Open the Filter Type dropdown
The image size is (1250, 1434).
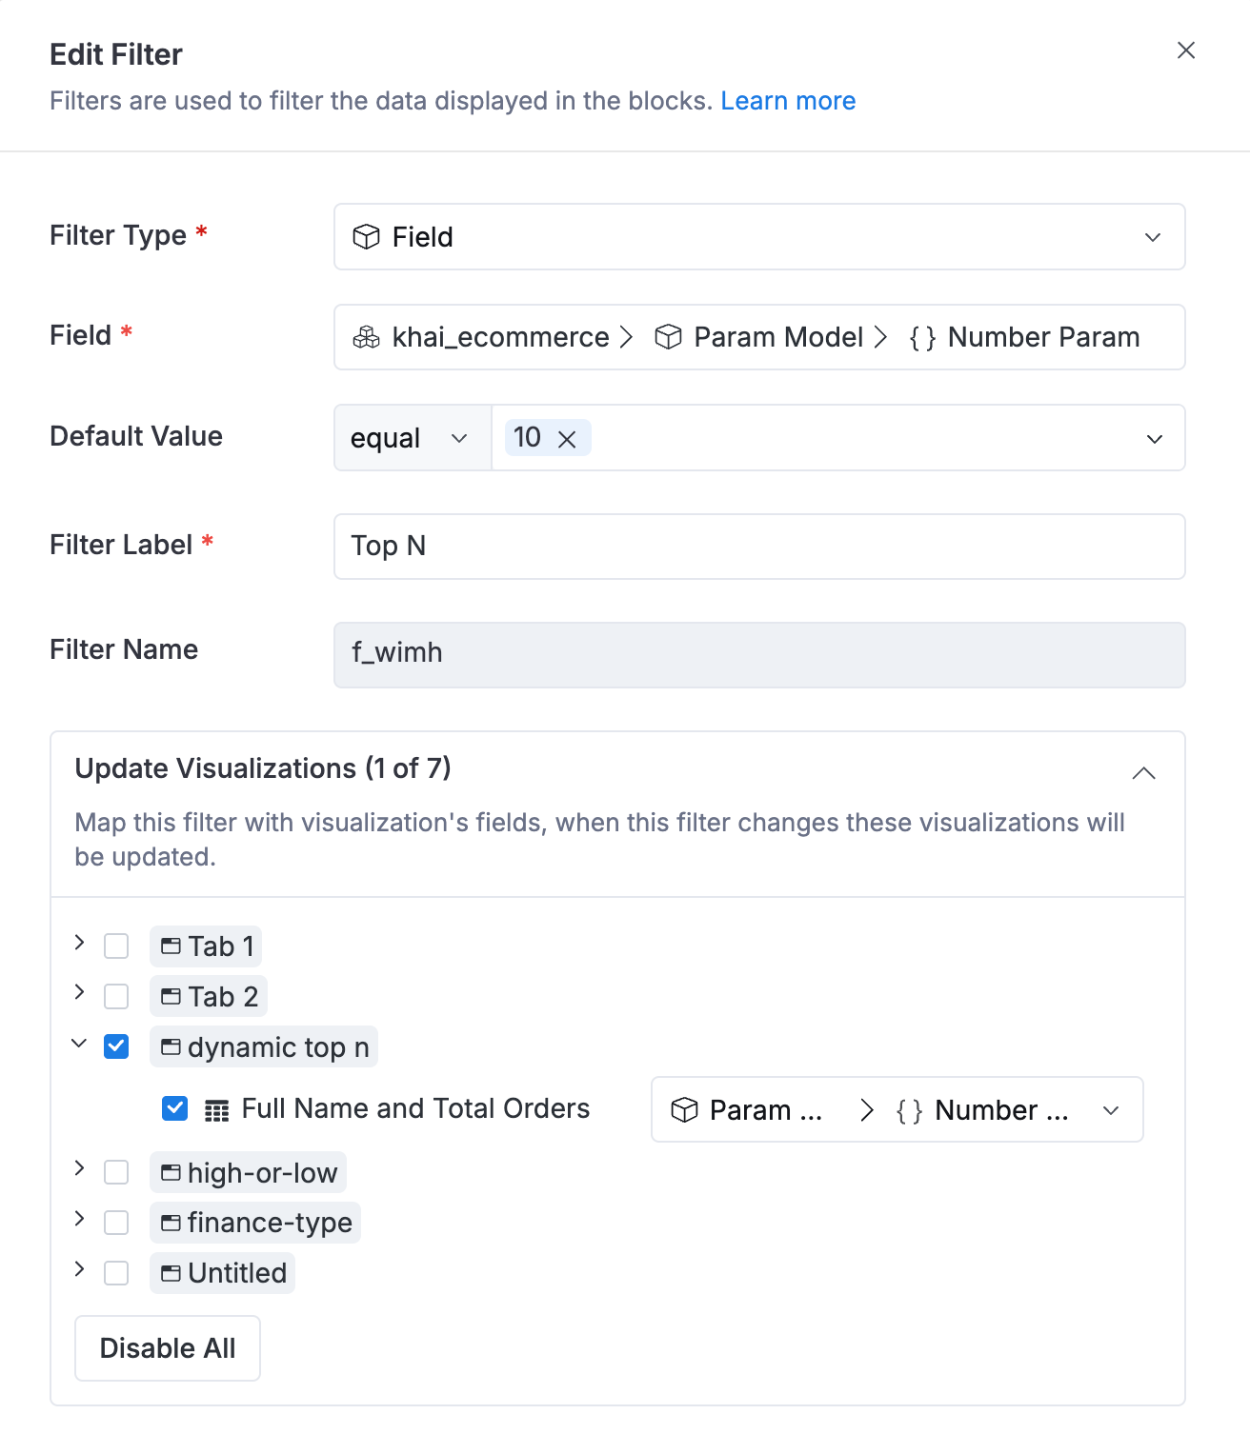(1153, 237)
